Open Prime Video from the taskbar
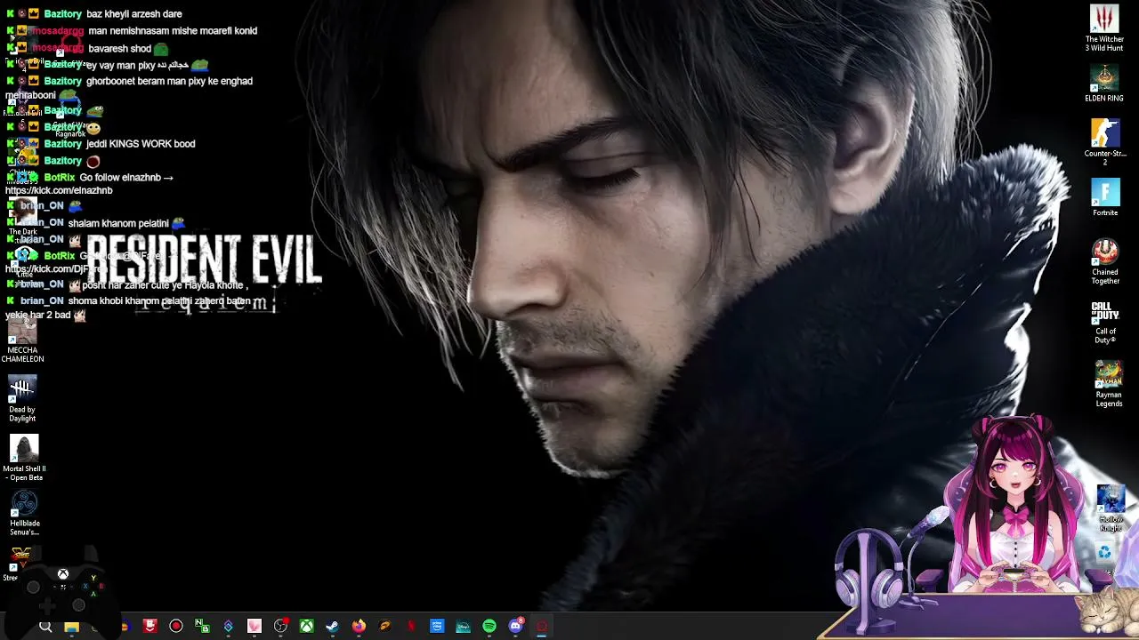 (x=437, y=627)
